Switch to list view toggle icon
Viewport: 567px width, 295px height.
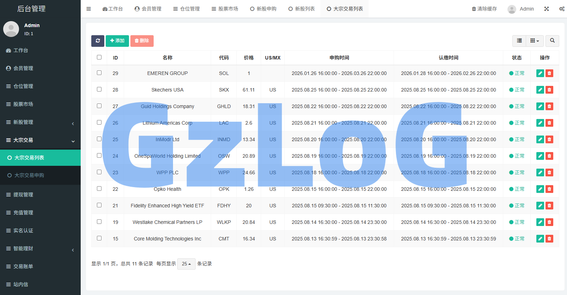(x=519, y=41)
